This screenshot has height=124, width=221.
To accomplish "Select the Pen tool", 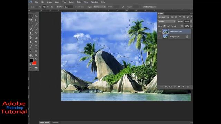I will [x=31, y=46].
